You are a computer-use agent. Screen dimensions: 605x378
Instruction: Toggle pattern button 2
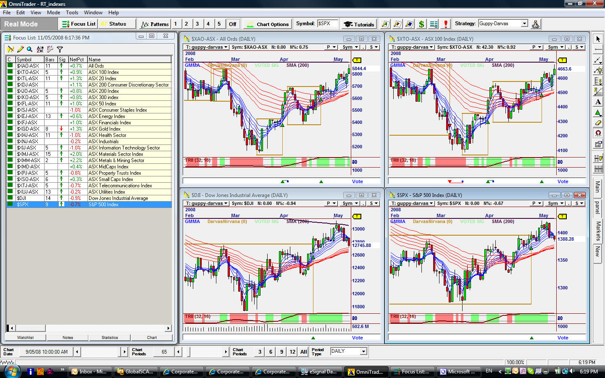(x=187, y=24)
